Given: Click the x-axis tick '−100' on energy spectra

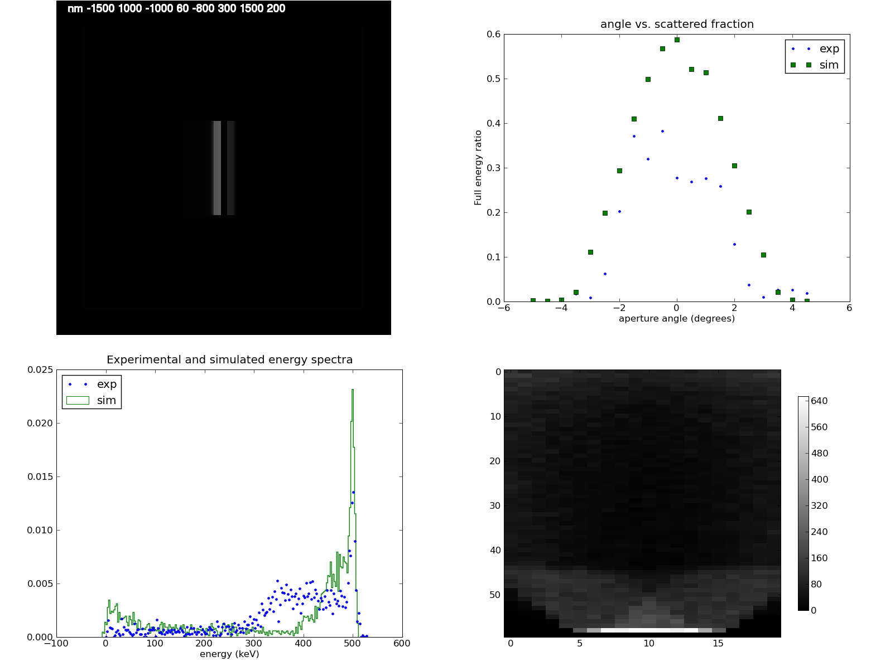Looking at the screenshot, I should pyautogui.click(x=56, y=644).
